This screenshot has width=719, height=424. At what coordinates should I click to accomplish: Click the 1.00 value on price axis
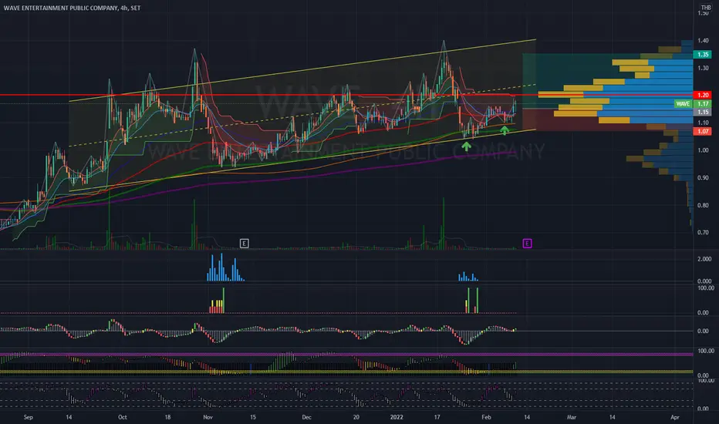[703, 150]
